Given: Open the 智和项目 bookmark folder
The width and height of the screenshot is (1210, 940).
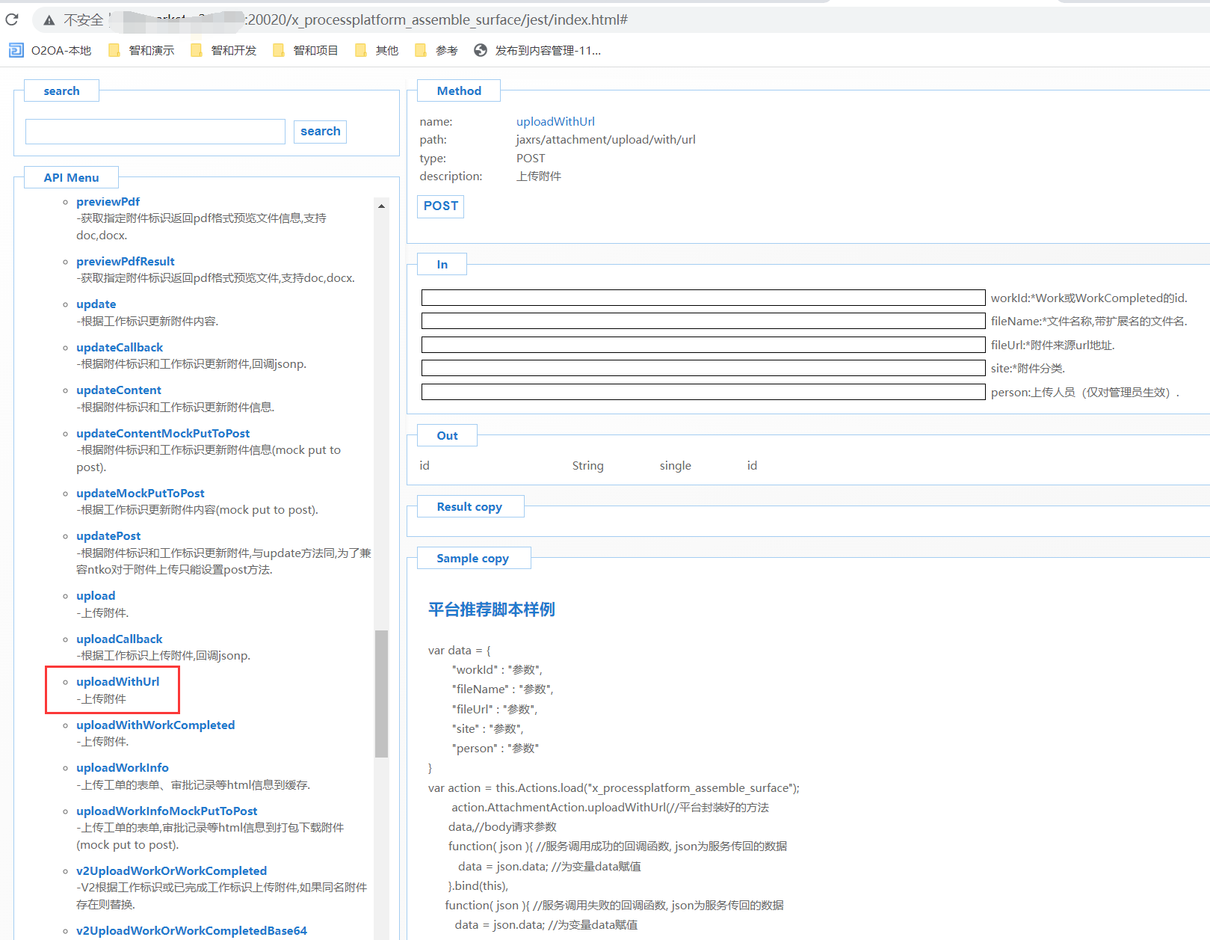Looking at the screenshot, I should click(x=306, y=50).
